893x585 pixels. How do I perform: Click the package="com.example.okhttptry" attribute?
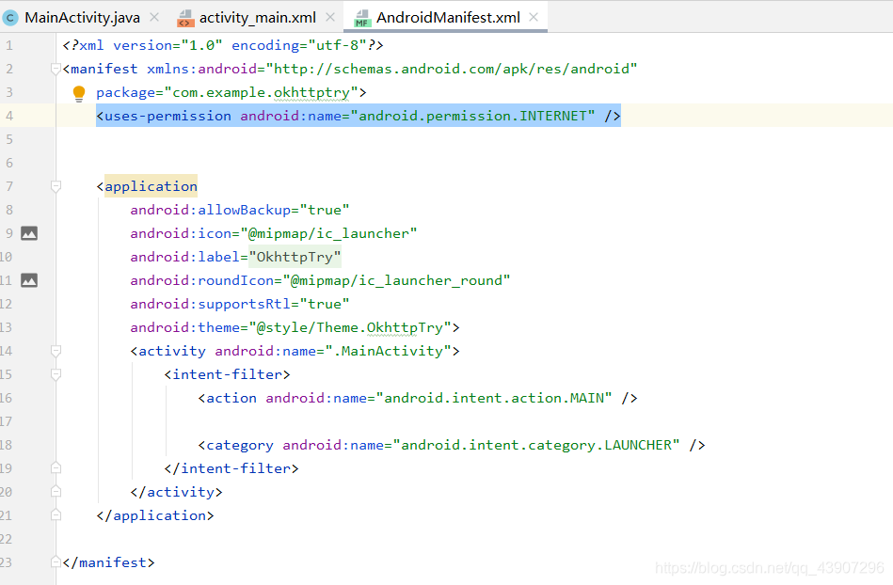[x=231, y=93]
